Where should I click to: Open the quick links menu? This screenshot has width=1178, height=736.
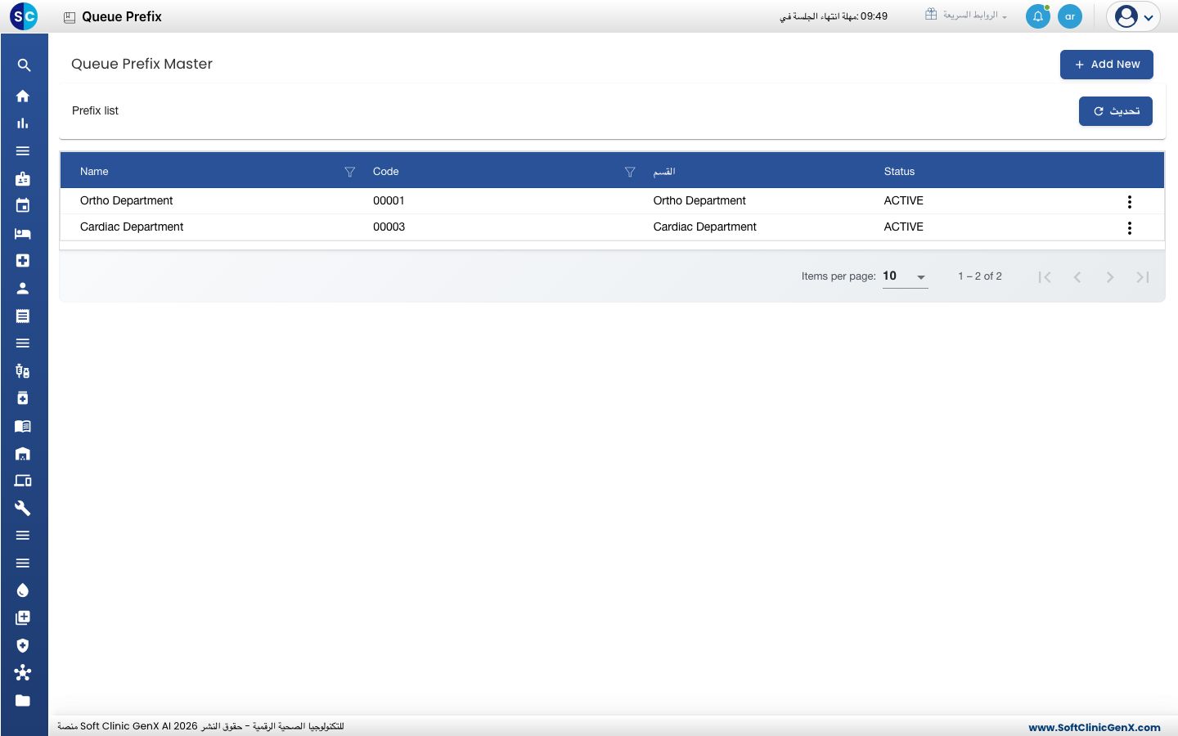tap(966, 16)
